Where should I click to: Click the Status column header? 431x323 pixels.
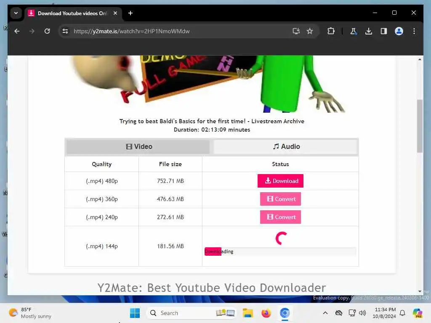click(x=280, y=164)
